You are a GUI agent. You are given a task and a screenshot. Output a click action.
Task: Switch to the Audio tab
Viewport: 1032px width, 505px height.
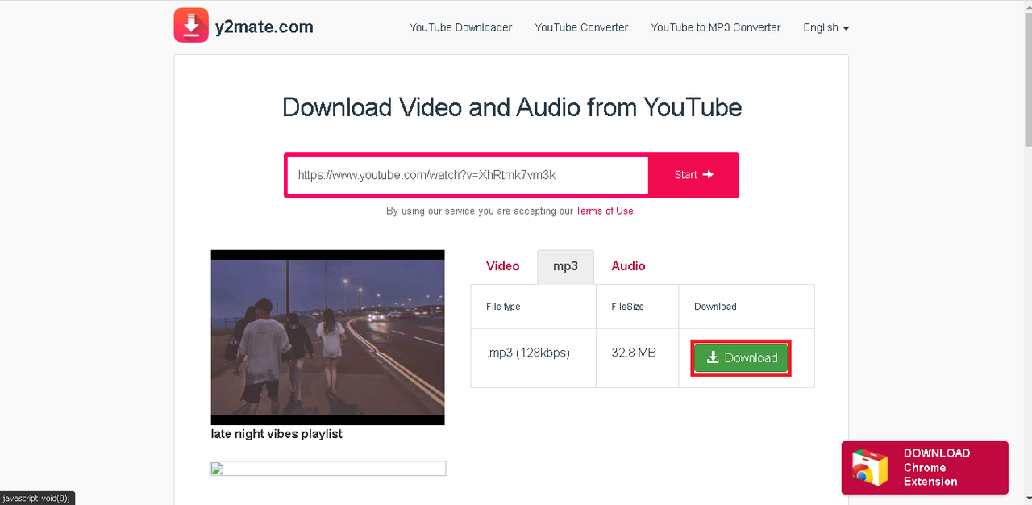coord(628,266)
